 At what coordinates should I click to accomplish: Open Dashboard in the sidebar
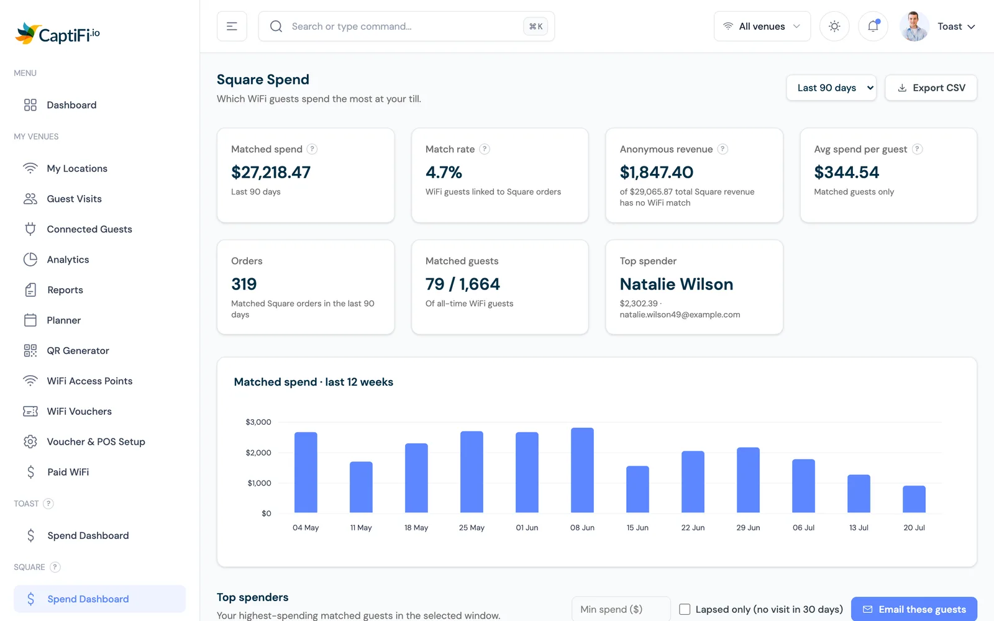99,105
